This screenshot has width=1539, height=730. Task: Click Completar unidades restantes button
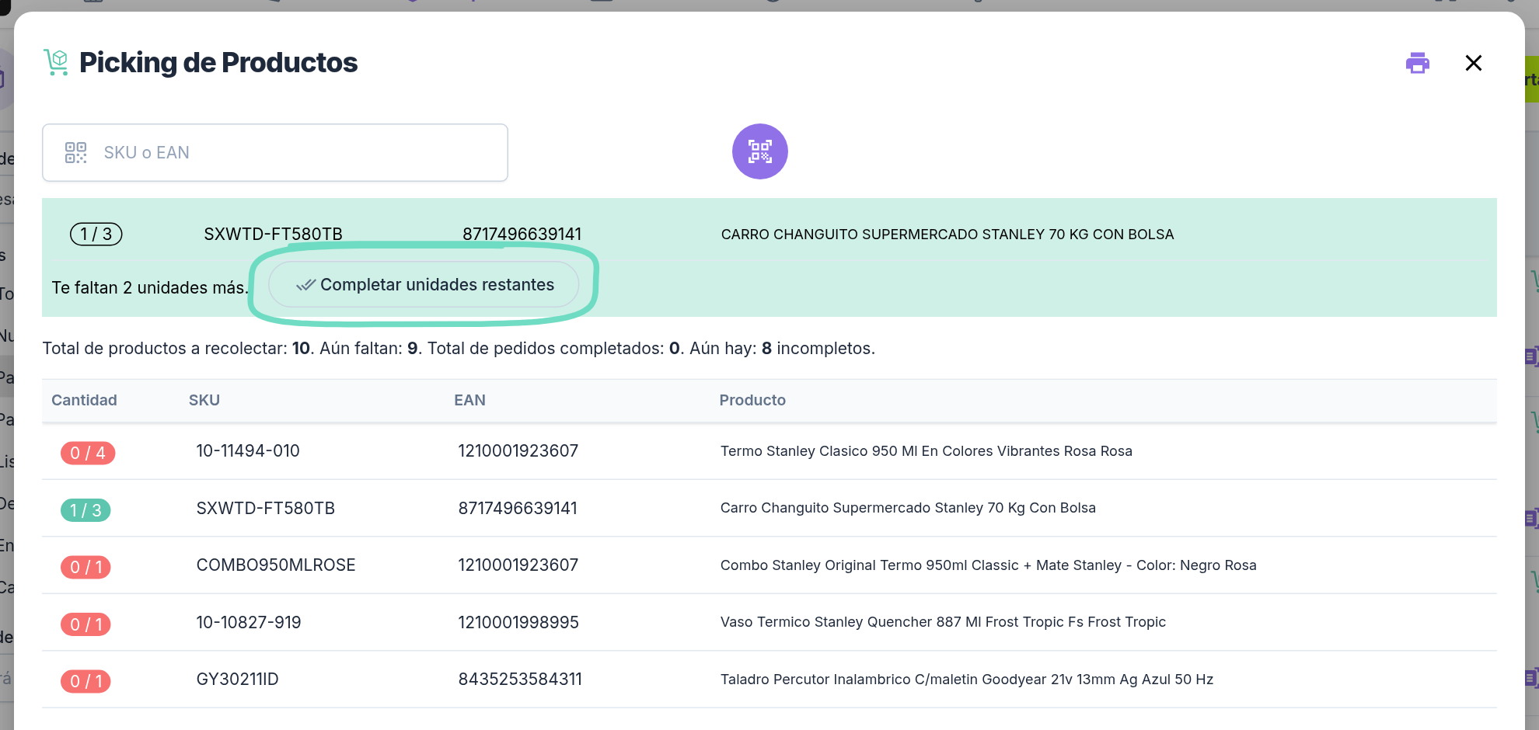click(x=424, y=284)
